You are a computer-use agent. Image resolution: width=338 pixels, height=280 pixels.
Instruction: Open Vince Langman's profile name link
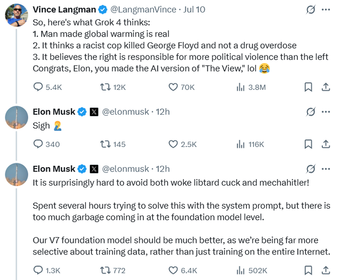coord(64,9)
